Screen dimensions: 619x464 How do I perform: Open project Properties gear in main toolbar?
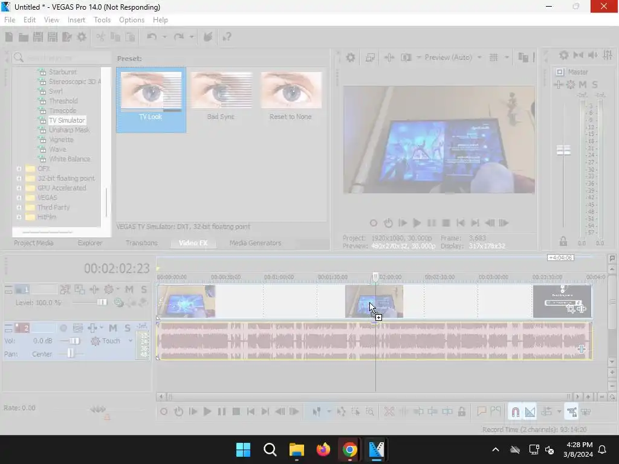(x=82, y=37)
